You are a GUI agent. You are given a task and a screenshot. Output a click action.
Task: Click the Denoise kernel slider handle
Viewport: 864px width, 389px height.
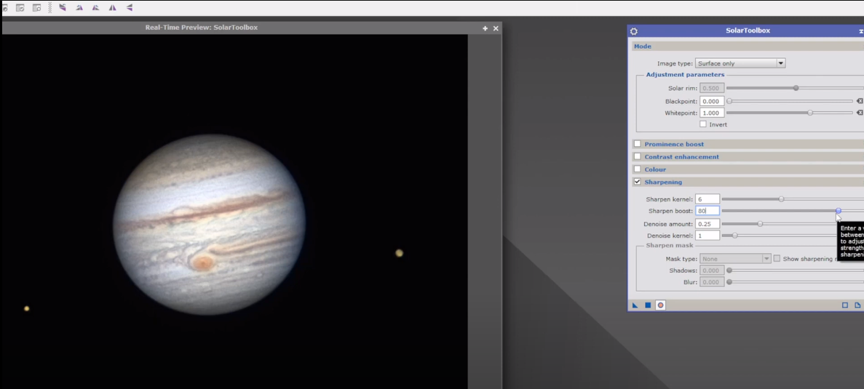click(734, 236)
